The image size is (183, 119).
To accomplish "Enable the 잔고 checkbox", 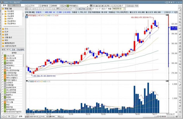I will (x=100, y=9).
